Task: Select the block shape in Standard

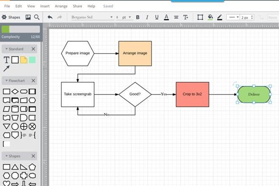Action: pyautogui.click(x=15, y=60)
